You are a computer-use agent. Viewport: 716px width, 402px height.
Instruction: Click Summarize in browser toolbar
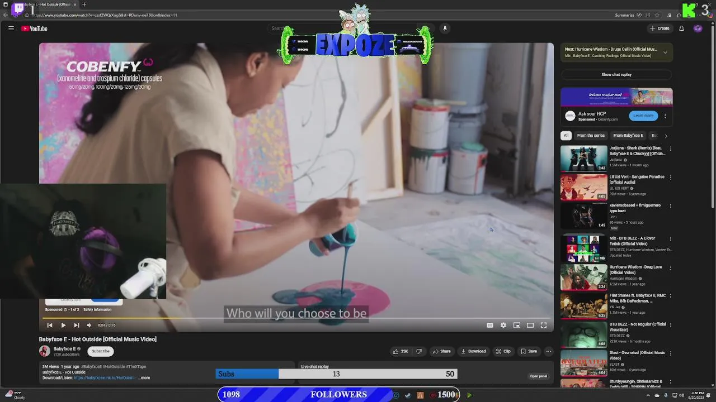tap(624, 15)
